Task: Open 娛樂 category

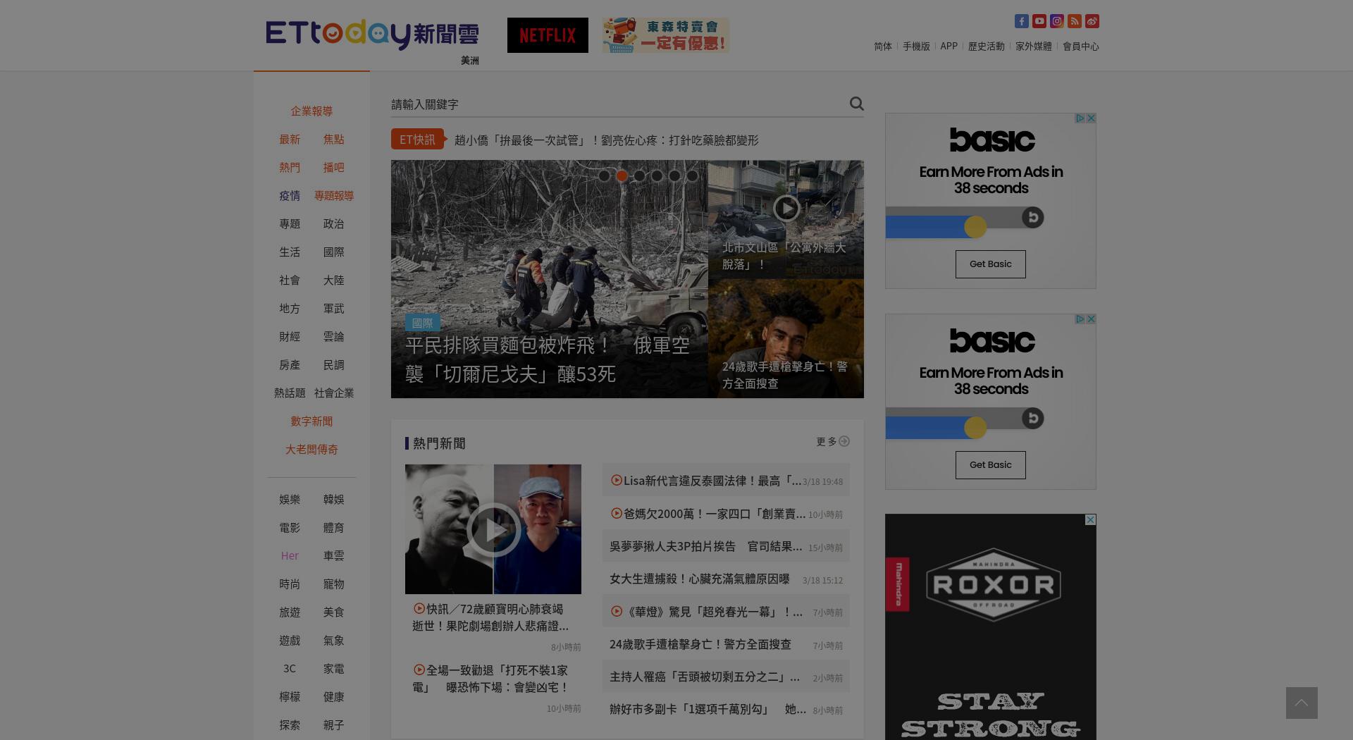Action: point(290,500)
